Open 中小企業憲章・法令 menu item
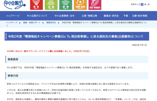The height and width of the screenshot is (101, 157). point(64,16)
